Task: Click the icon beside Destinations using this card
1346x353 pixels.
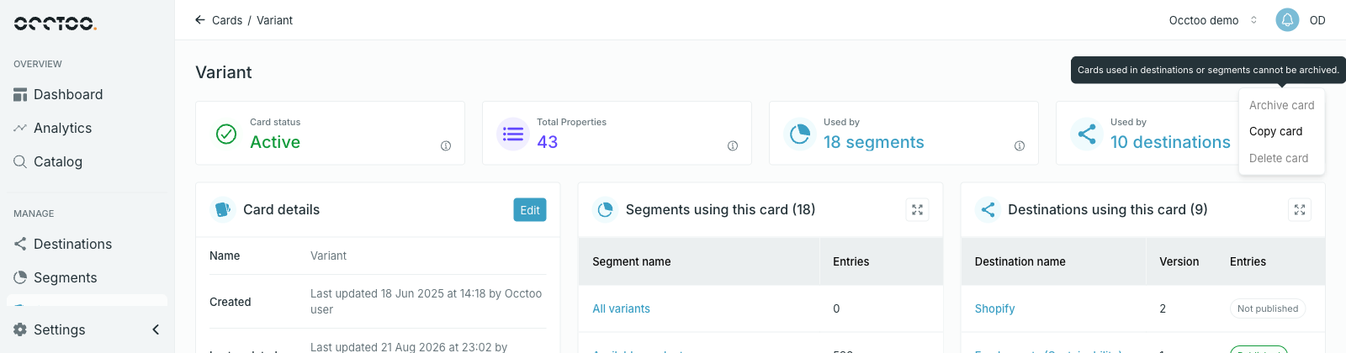Action: point(988,209)
